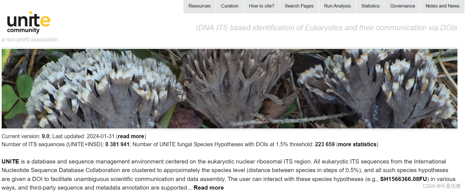Open the Governance page
Viewport: 465px width, 191px height.
click(x=403, y=6)
